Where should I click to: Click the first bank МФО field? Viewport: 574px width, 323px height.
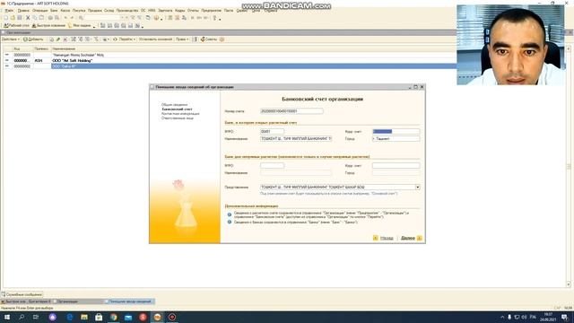(x=272, y=131)
